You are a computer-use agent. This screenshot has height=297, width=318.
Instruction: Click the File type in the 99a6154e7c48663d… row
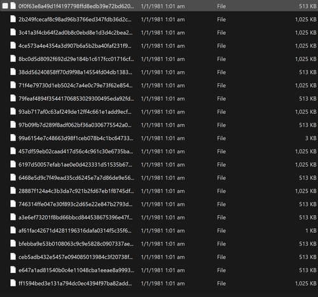(221, 138)
